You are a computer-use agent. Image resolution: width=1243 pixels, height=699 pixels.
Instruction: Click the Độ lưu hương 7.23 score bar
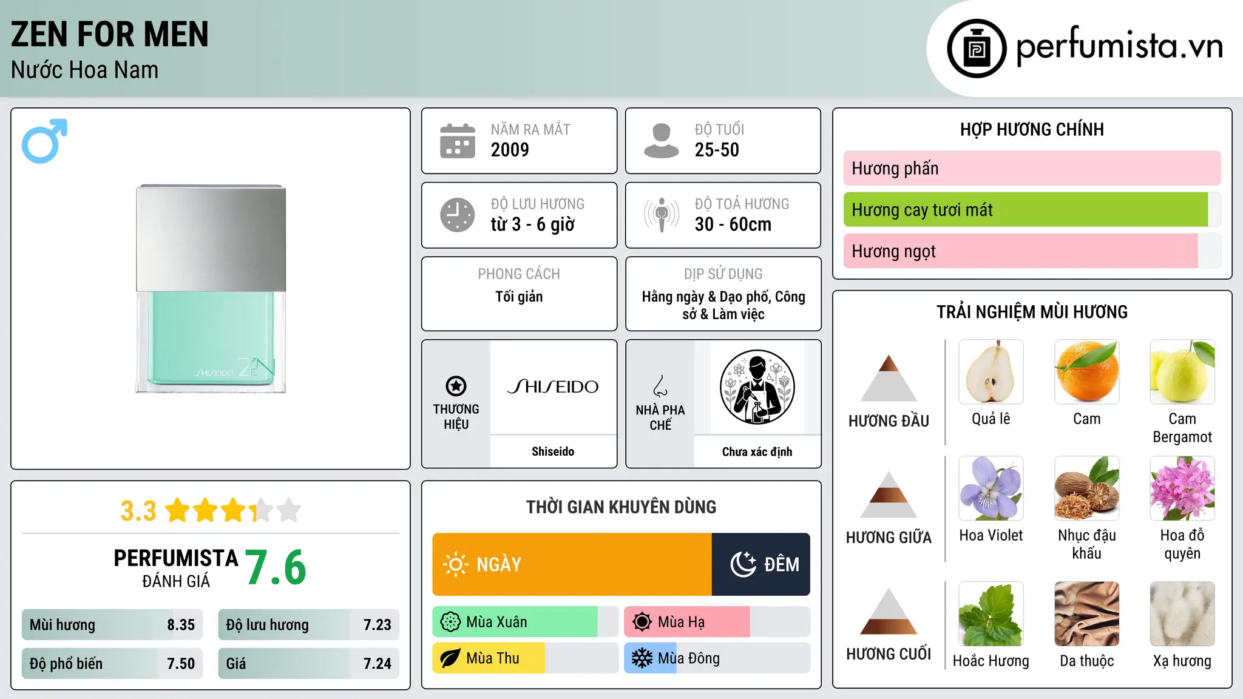point(308,625)
